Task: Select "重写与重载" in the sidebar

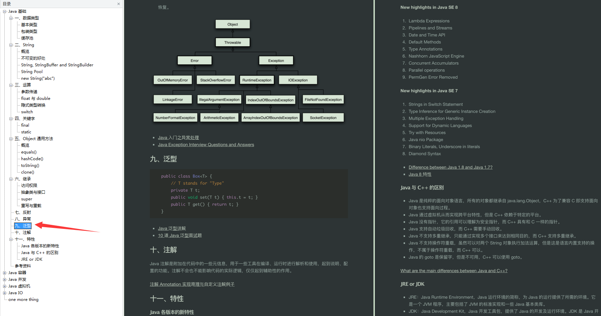Action: point(32,205)
